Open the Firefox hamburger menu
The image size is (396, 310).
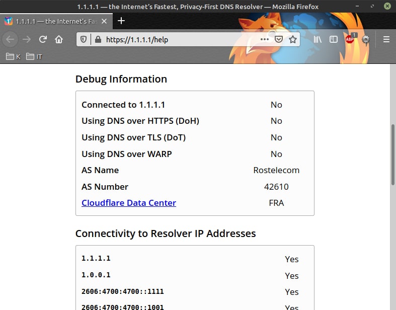click(x=386, y=39)
